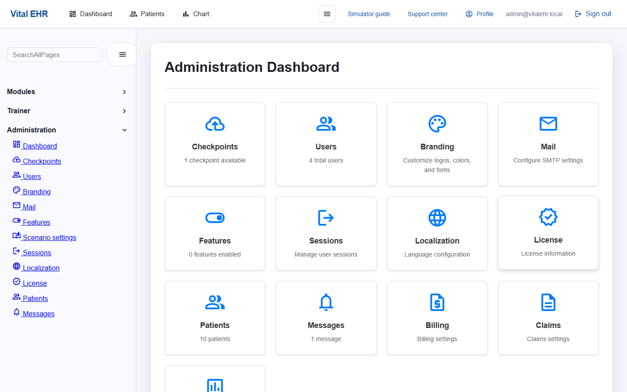
Task: Click the Features toggle icon on its card
Action: coord(215,217)
